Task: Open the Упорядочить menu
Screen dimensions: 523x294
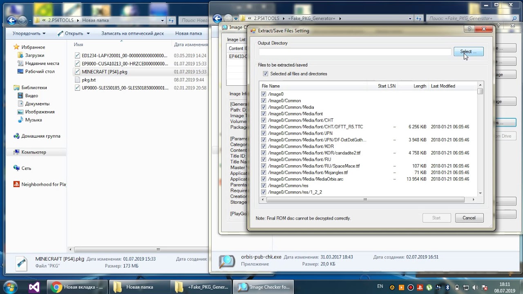Action: [29, 33]
